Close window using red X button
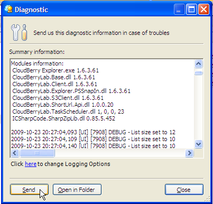Viewport: 213px width, 204px height. (203, 9)
